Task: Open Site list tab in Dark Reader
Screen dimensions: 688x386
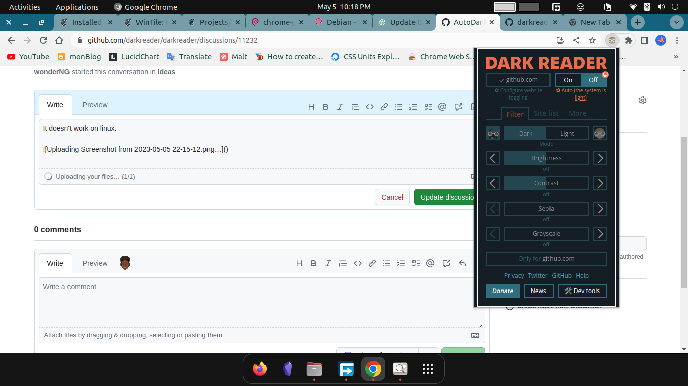Action: pyautogui.click(x=546, y=113)
